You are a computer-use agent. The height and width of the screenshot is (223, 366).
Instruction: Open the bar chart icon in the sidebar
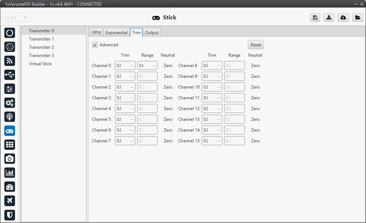pos(10,172)
